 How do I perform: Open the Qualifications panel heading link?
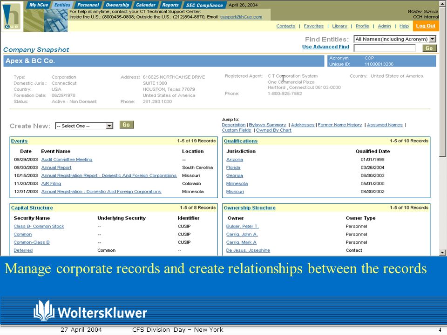pyautogui.click(x=240, y=141)
